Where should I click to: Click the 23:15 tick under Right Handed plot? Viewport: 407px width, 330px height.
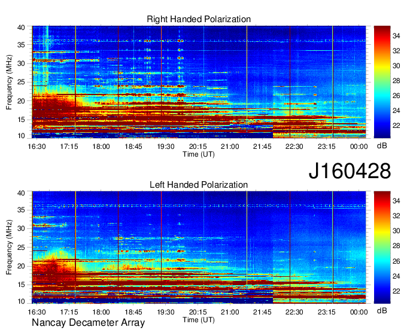click(x=327, y=146)
